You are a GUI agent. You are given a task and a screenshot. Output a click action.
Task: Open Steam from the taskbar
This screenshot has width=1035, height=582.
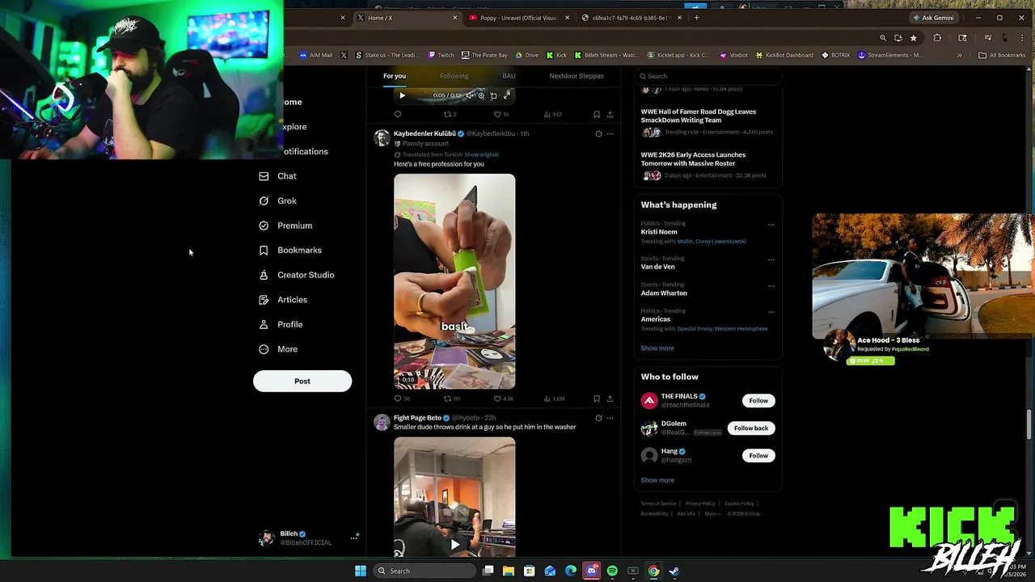tap(674, 571)
